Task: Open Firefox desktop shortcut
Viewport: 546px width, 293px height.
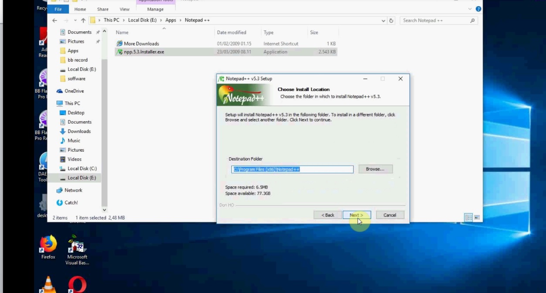Action: (x=48, y=247)
